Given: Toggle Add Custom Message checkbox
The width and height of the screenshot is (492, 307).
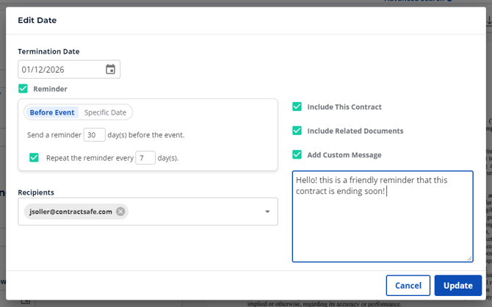Looking at the screenshot, I should 297,155.
